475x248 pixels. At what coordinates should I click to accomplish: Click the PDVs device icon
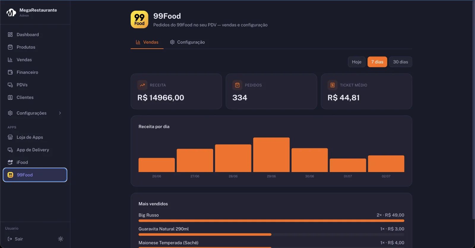click(x=10, y=85)
